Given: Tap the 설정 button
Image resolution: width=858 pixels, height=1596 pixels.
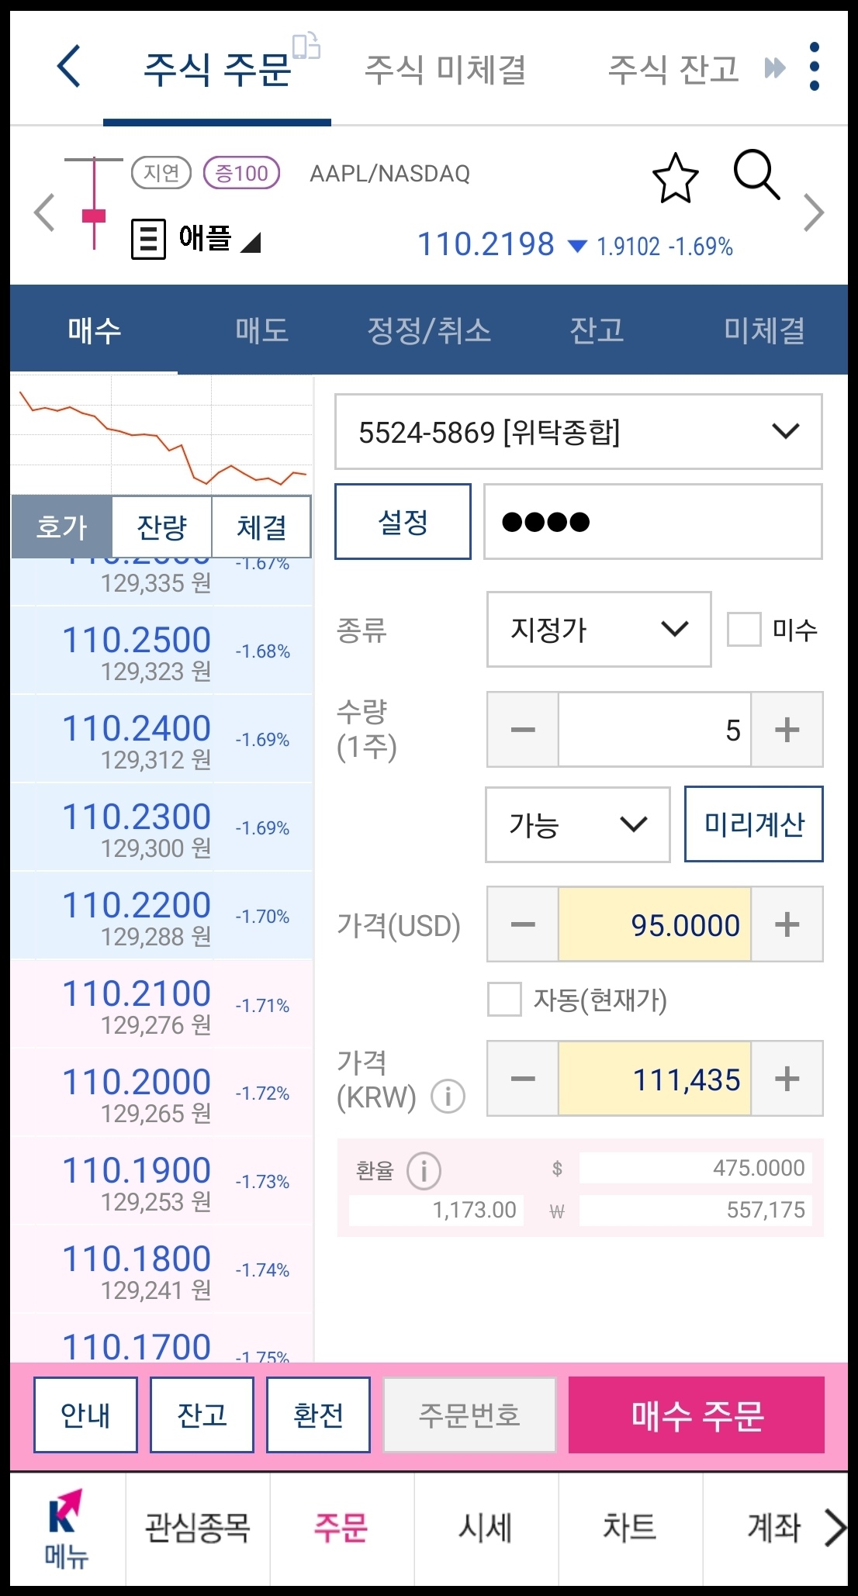Looking at the screenshot, I should tap(403, 521).
